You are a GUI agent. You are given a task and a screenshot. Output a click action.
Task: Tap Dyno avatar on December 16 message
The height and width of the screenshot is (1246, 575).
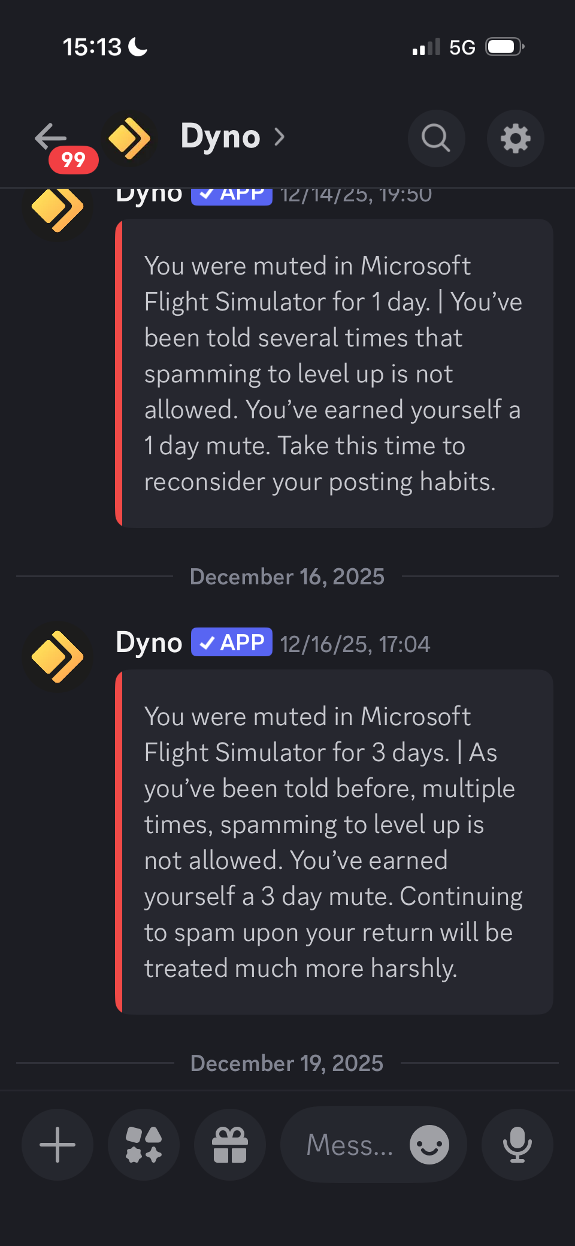pyautogui.click(x=57, y=657)
